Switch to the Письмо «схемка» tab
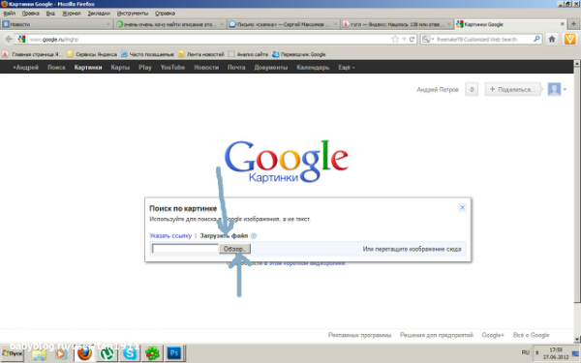Screen dimensions: 581x363 283,24
